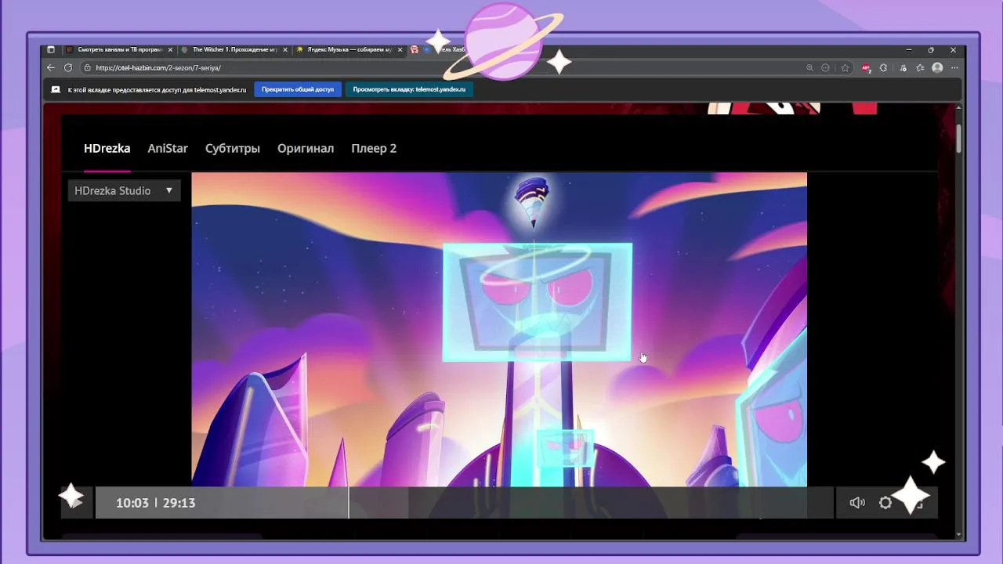Screen dimensions: 1003x564
Task: Open the browser profile avatar
Action: coord(937,68)
